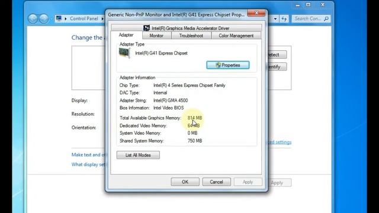Click the shield icon on Properties button
Image resolution: width=379 pixels, height=213 pixels.
pyautogui.click(x=219, y=65)
